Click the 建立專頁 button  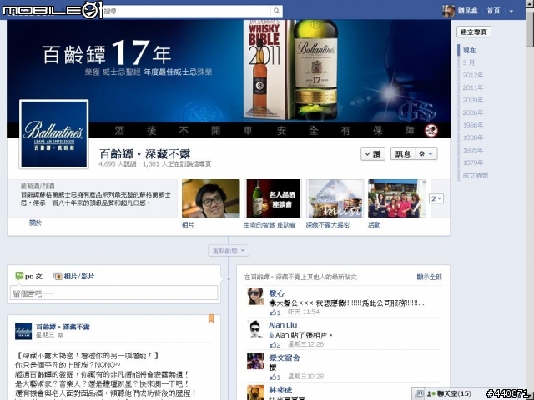click(x=474, y=32)
